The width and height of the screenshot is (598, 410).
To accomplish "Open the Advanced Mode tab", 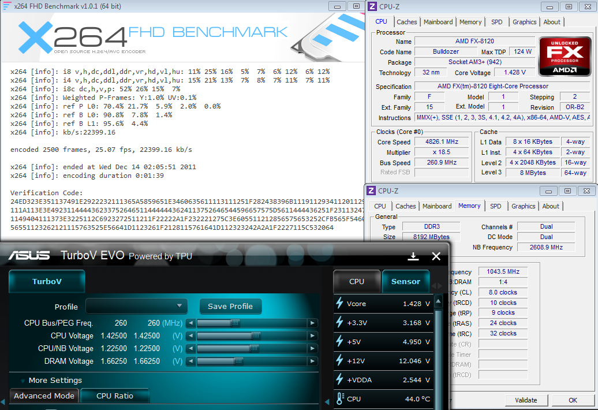I will [44, 396].
